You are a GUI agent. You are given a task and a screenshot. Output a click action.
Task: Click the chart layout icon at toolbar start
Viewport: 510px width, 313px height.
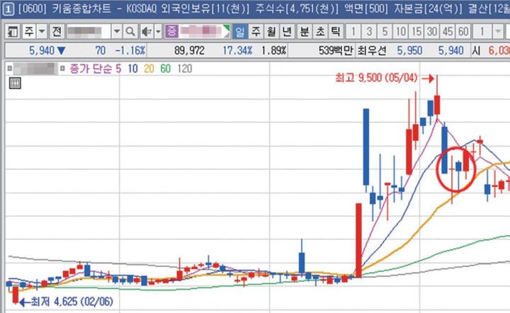[13, 32]
